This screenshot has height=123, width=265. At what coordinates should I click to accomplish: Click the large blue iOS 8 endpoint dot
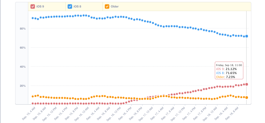(247, 36)
